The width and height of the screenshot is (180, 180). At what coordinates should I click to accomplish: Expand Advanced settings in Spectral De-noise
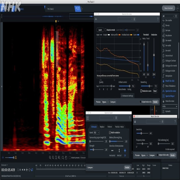(x=127, y=96)
